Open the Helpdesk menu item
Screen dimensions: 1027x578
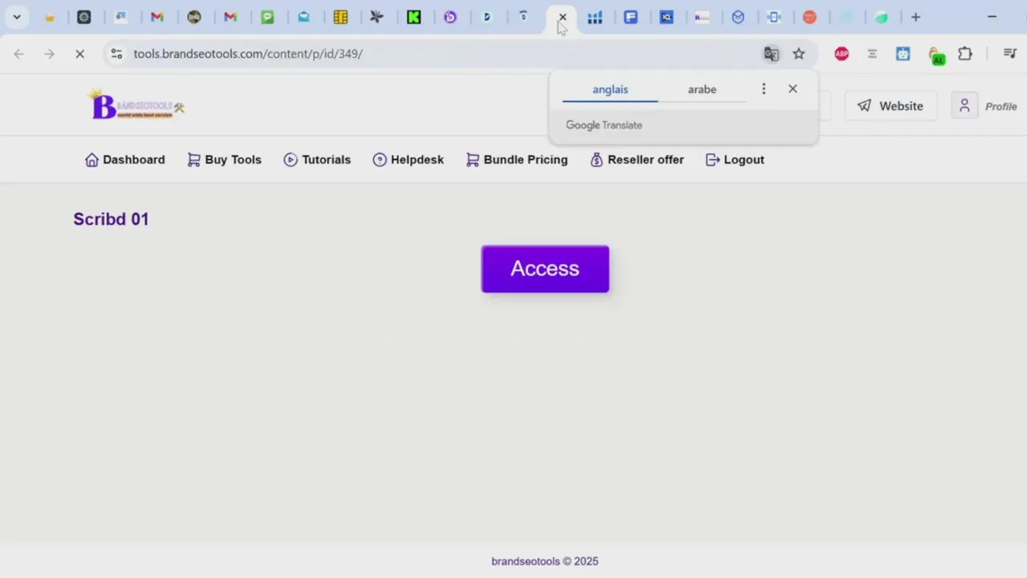(x=408, y=160)
